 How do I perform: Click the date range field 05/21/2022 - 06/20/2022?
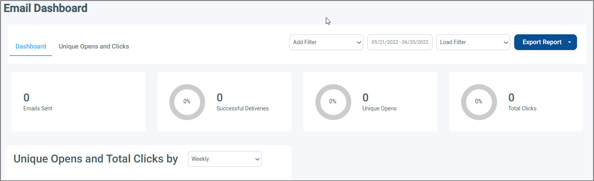tap(400, 42)
